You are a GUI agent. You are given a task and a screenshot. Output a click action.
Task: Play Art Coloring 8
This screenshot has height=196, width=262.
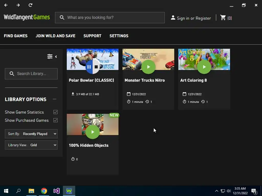204,67
